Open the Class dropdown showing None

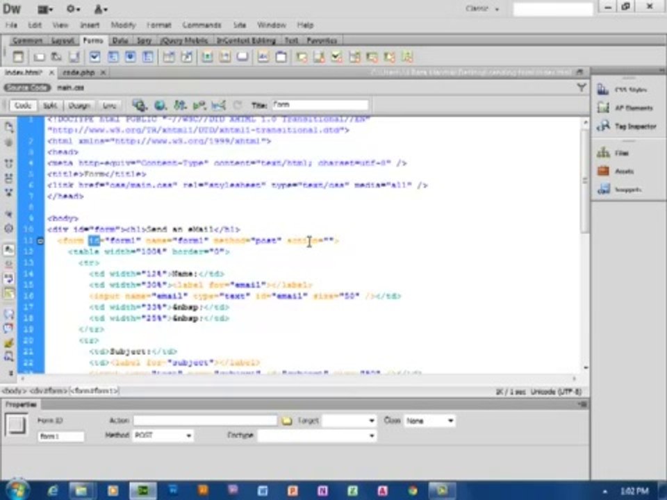[429, 421]
